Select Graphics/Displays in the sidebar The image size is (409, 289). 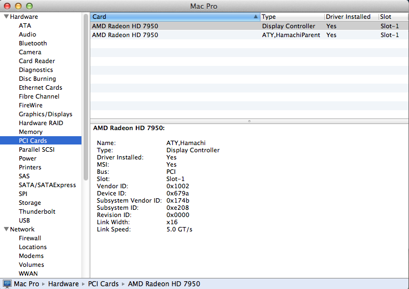(45, 114)
